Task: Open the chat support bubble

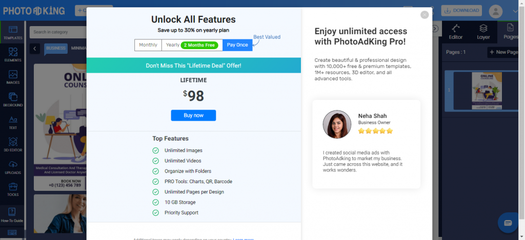Action: [508, 223]
